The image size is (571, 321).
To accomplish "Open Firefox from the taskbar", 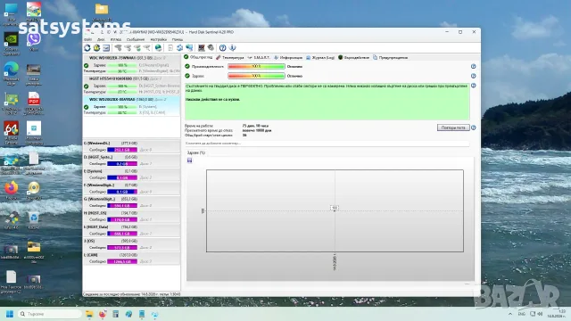I will (103, 314).
